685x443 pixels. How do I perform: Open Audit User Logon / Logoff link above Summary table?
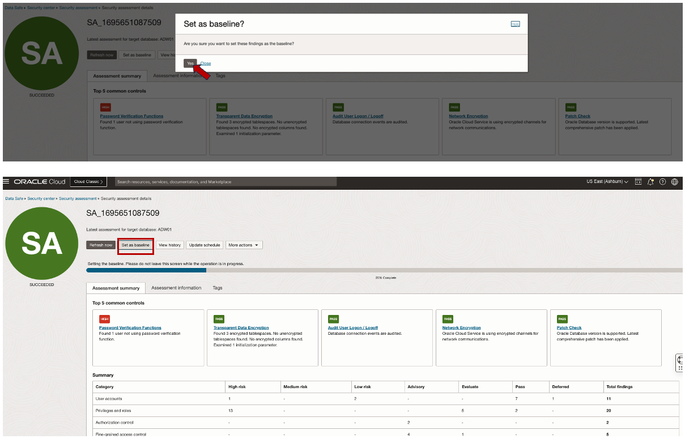coord(353,327)
